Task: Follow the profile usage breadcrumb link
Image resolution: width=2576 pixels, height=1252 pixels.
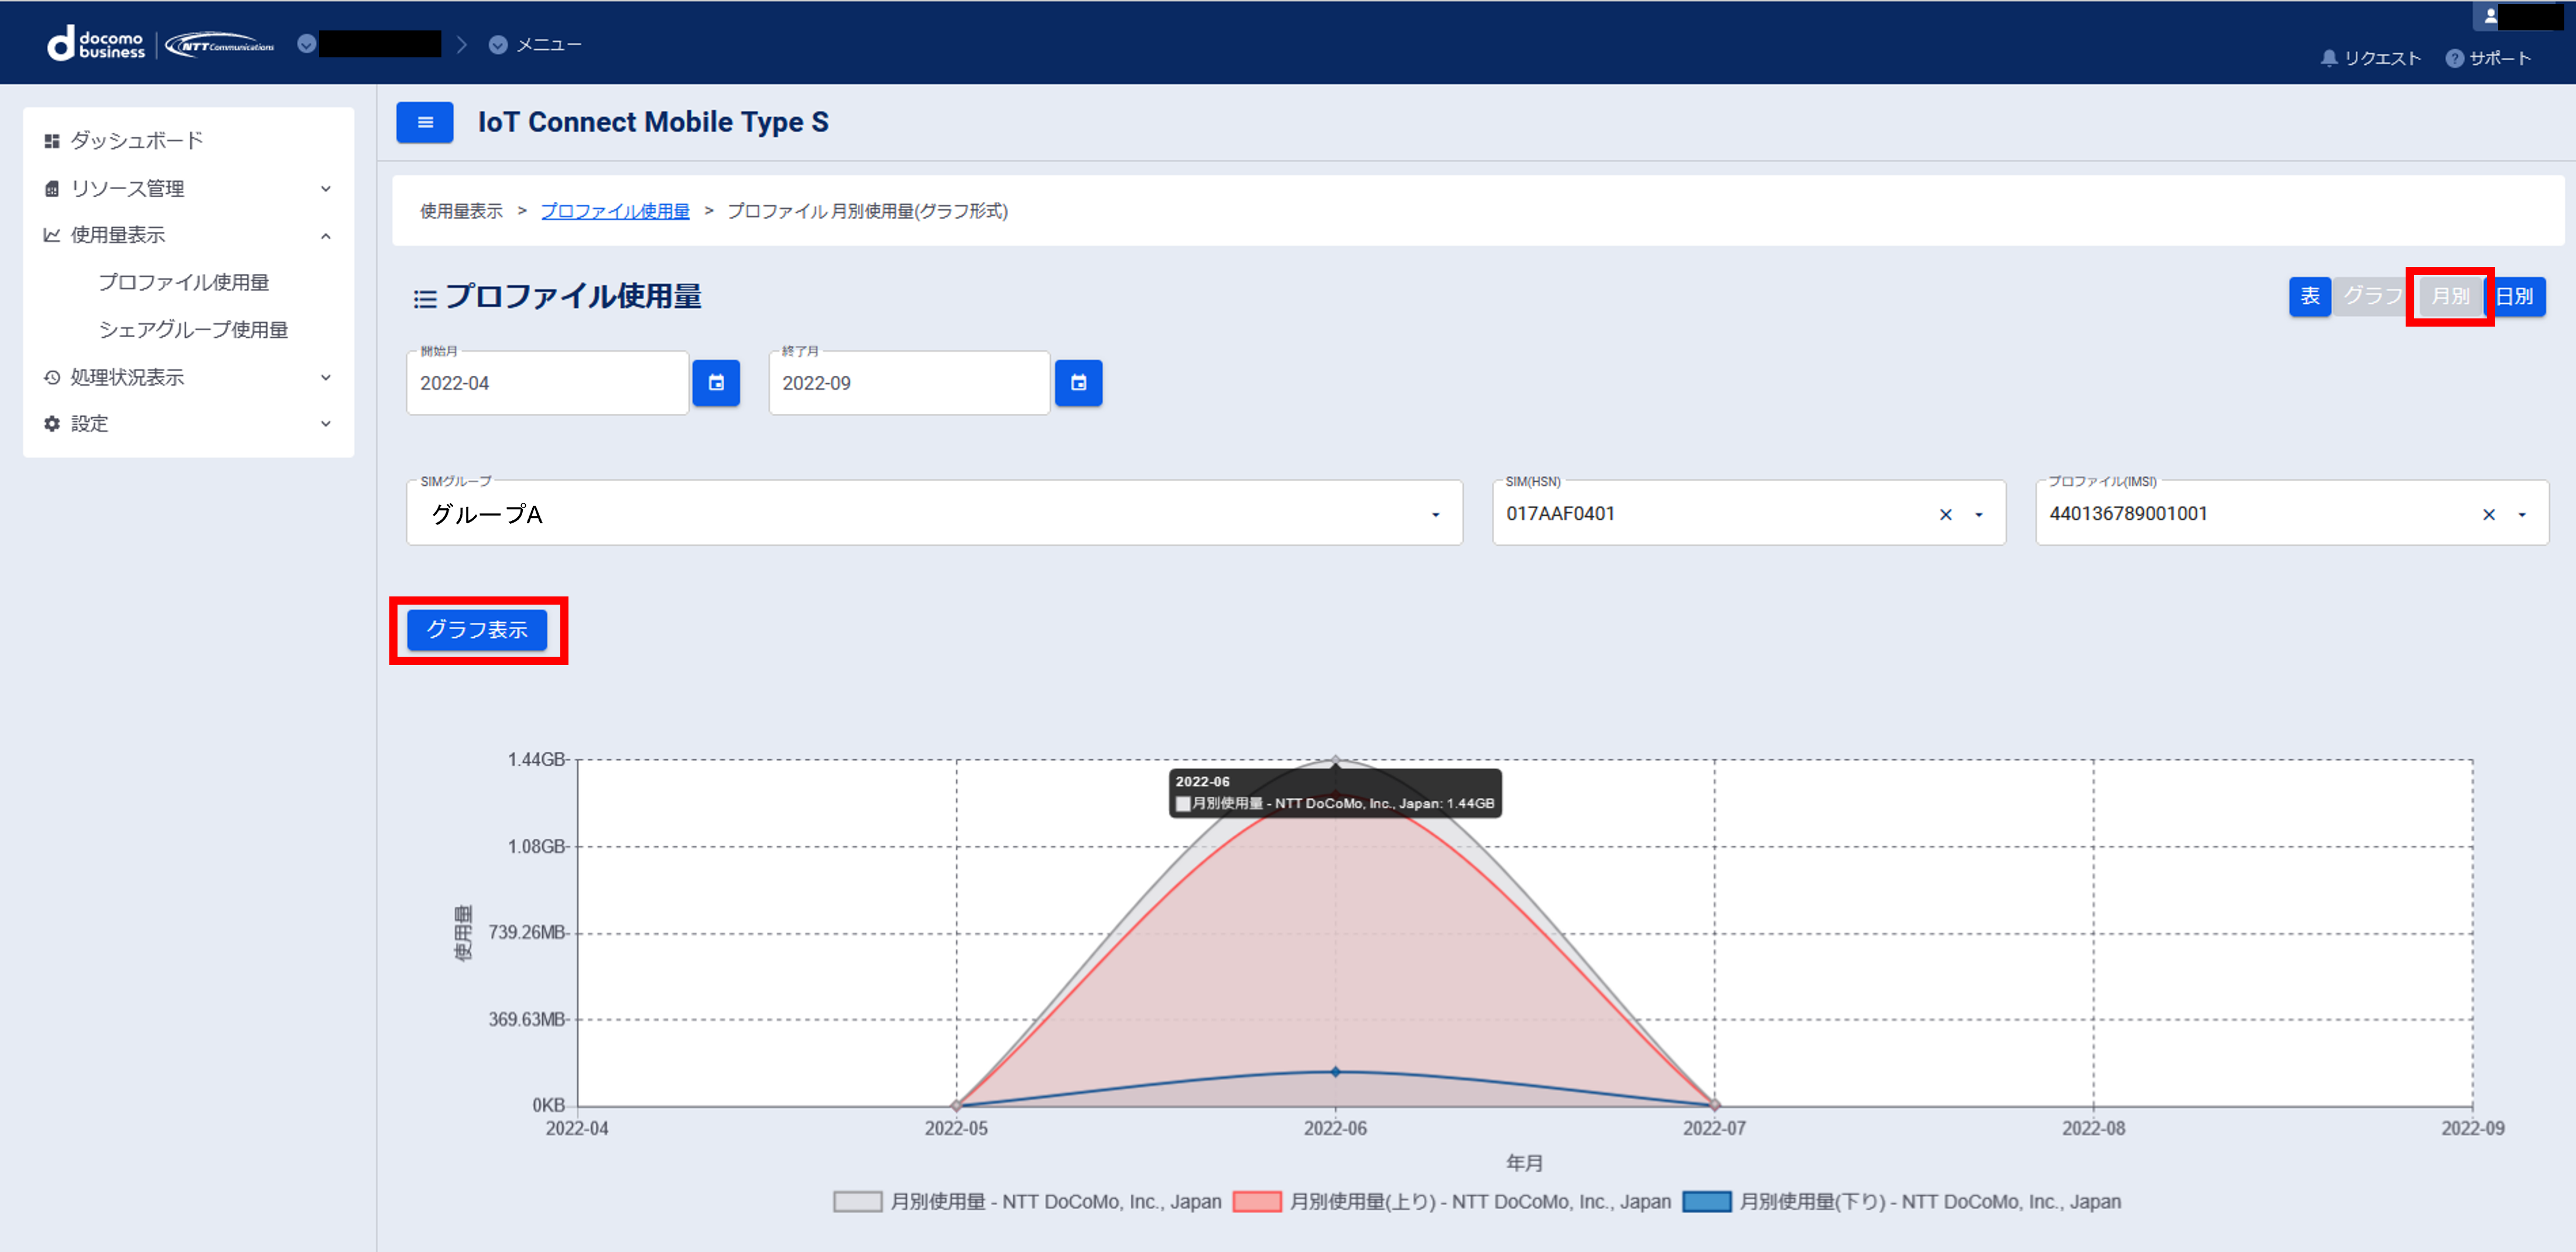Action: (x=614, y=211)
